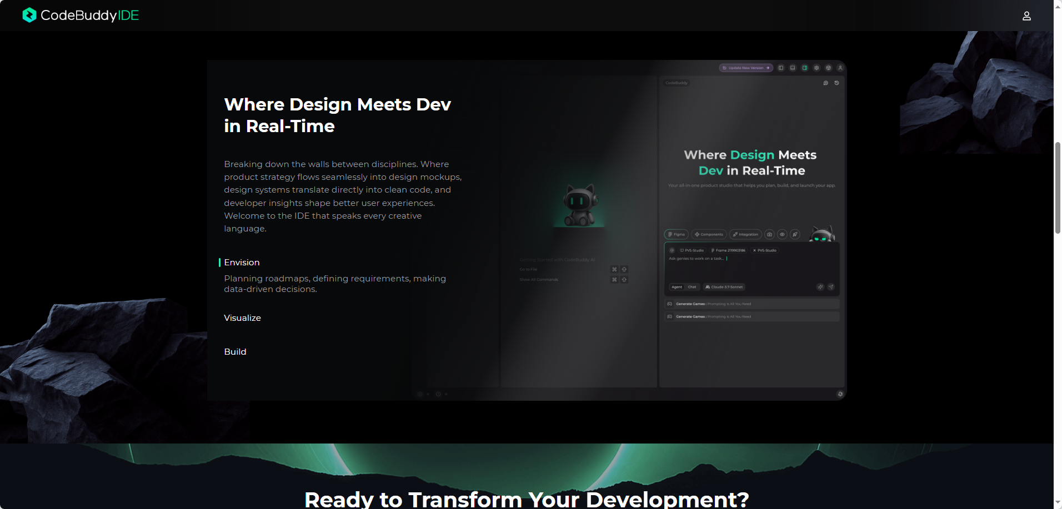Click the notification bell icon in mockup footer
The image size is (1062, 509).
[840, 394]
